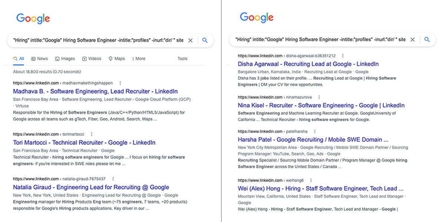This screenshot has width=445, height=222.
Task: Clear the right search box with X
Action: pos(412,40)
